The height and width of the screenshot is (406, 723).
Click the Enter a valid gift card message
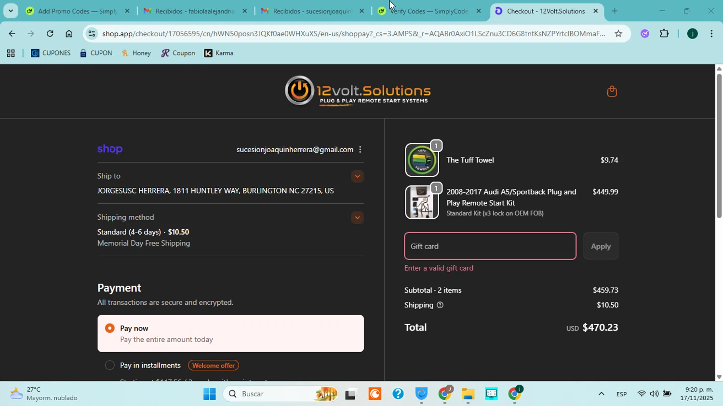click(439, 268)
